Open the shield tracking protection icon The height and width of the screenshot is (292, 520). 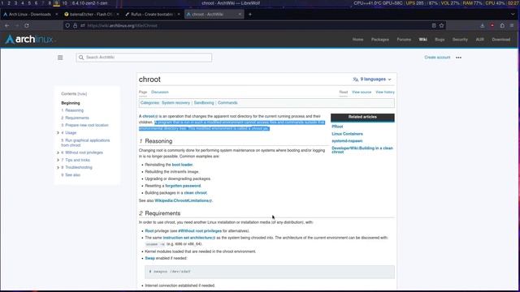(x=67, y=25)
